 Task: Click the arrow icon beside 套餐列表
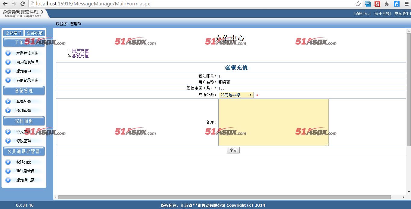pyautogui.click(x=8, y=101)
